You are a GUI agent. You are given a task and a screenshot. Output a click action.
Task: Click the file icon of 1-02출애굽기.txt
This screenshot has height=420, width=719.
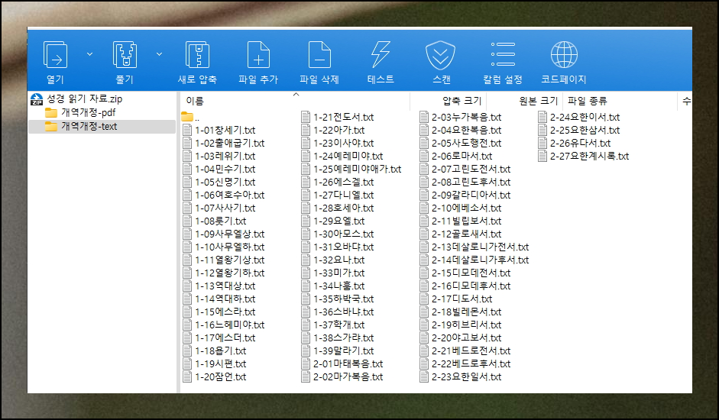tap(187, 143)
